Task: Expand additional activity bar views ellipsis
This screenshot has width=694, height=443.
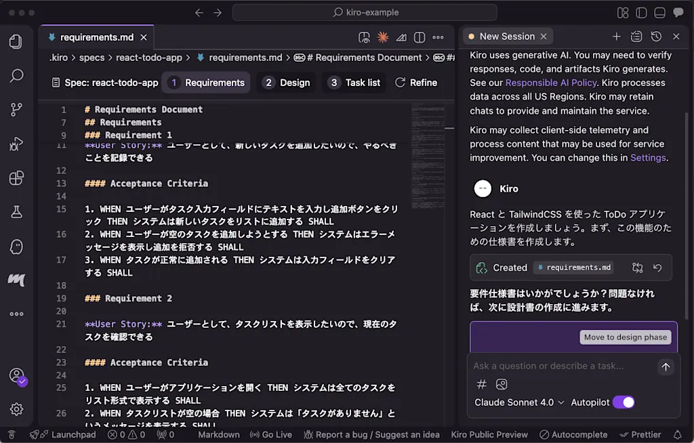Action: click(16, 314)
